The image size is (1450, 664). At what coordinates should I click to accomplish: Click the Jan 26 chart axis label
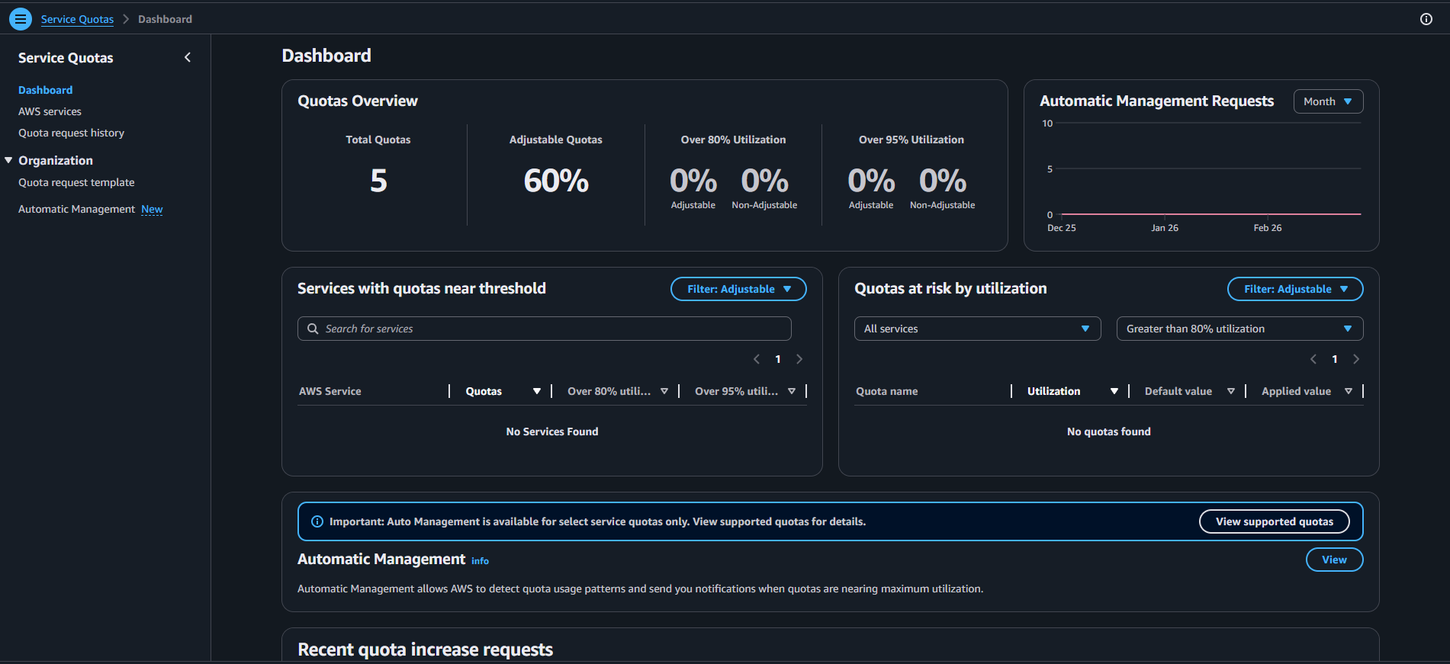[1165, 228]
